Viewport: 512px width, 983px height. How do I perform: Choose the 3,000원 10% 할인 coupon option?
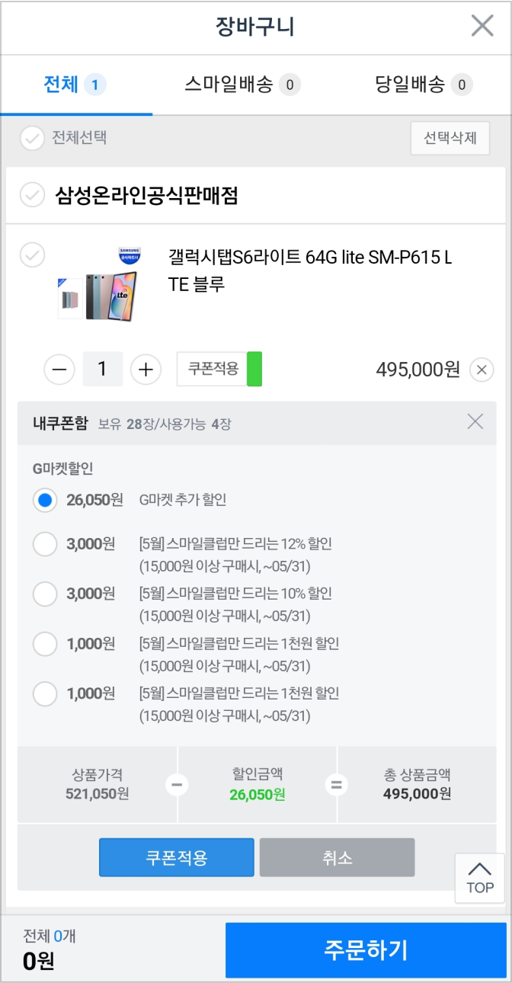(x=46, y=594)
